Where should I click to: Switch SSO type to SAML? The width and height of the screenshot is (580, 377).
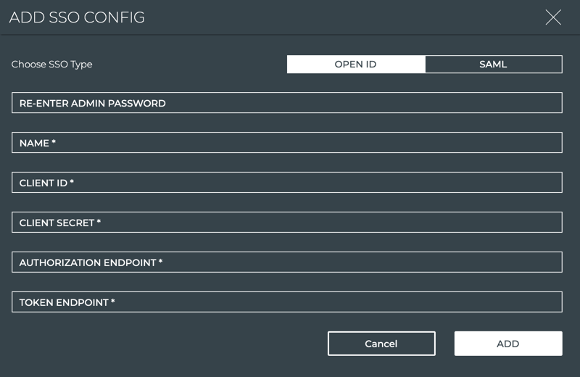point(493,65)
